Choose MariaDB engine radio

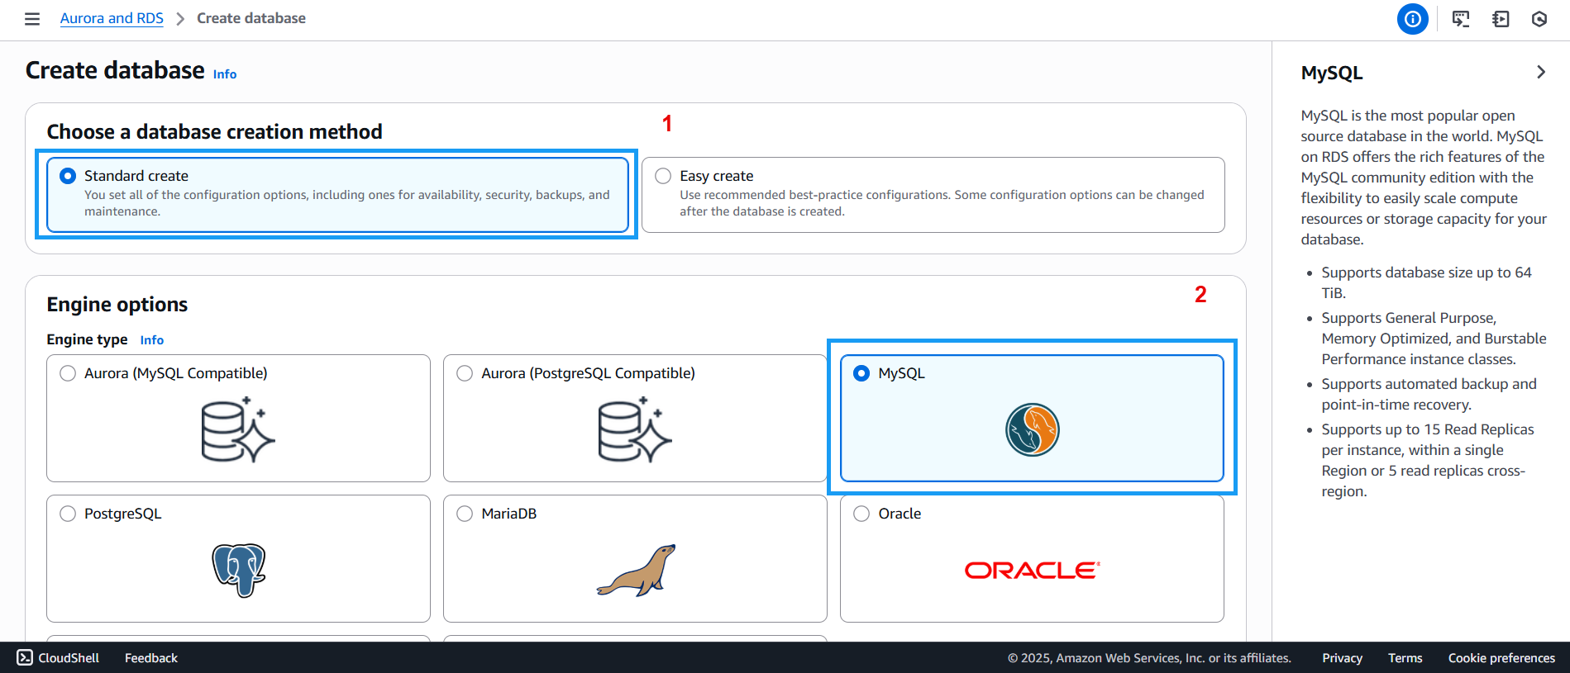(465, 514)
